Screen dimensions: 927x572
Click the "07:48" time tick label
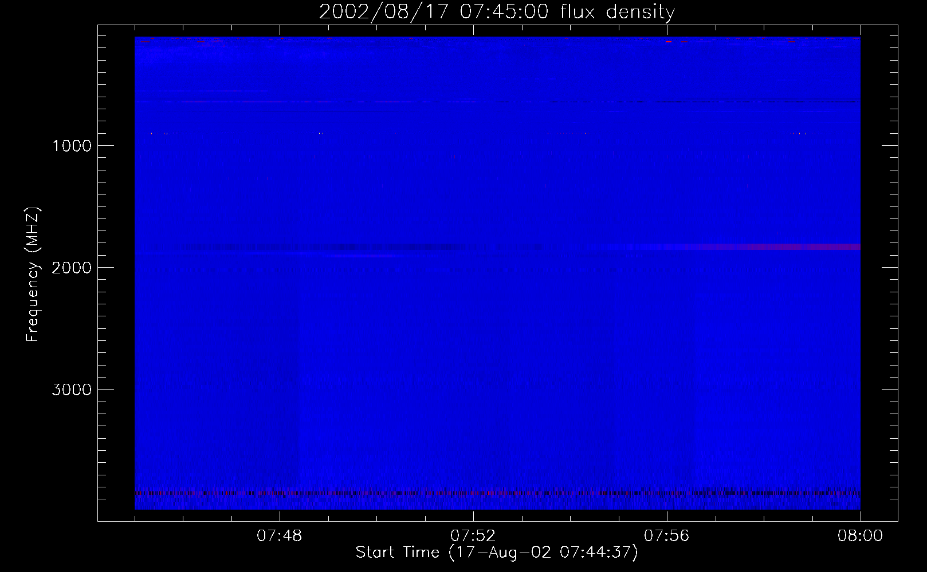[280, 536]
